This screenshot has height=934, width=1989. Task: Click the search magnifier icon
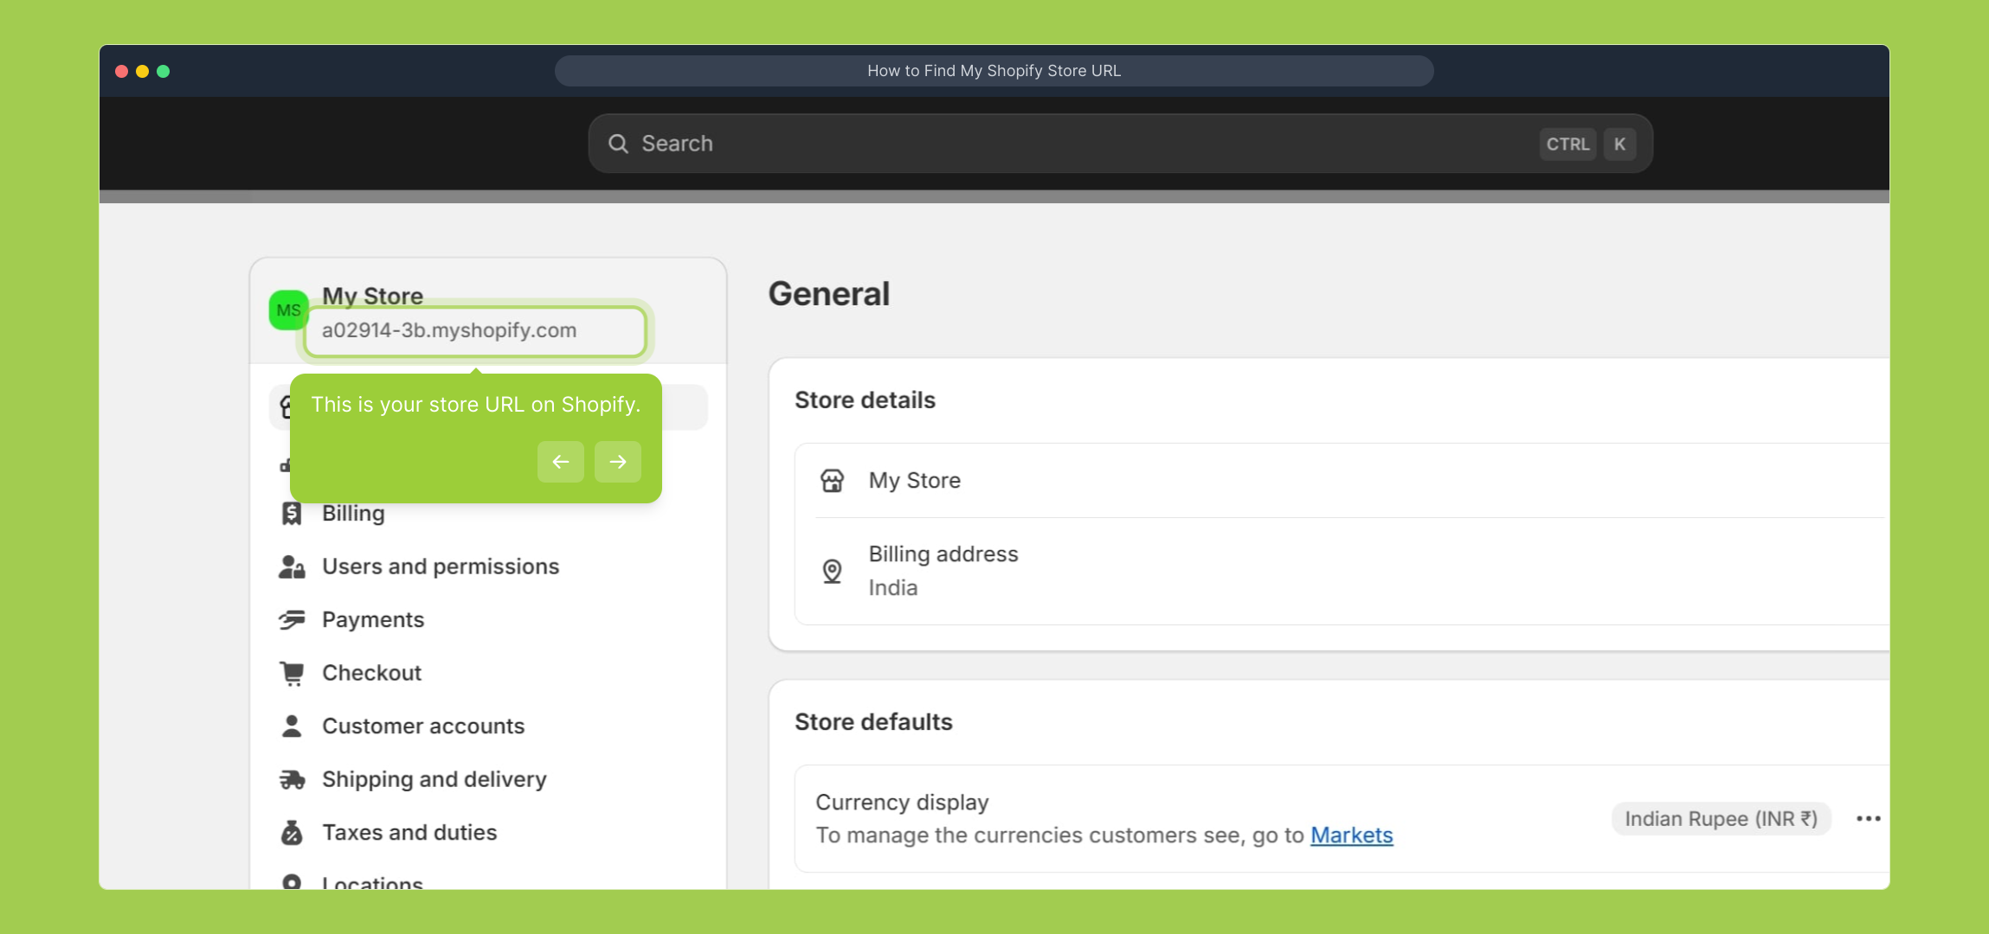[618, 144]
